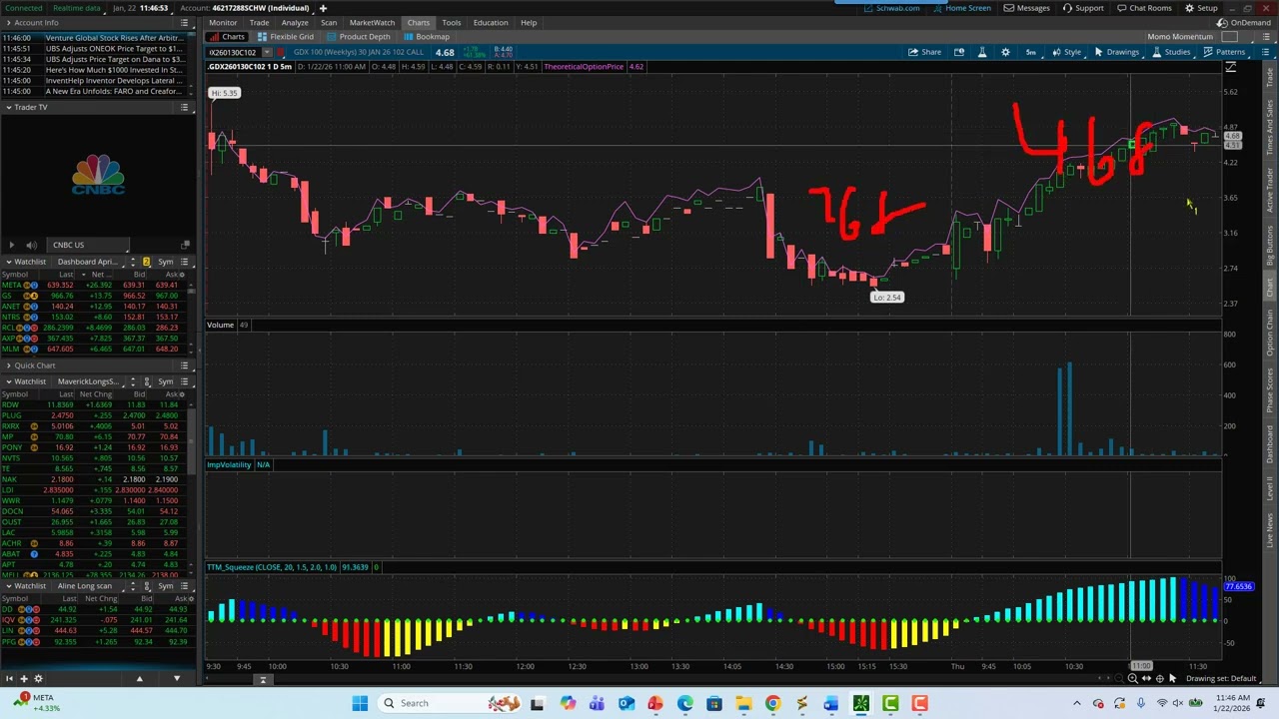Click the Share chart button
Image resolution: width=1279 pixels, height=719 pixels.
click(924, 52)
